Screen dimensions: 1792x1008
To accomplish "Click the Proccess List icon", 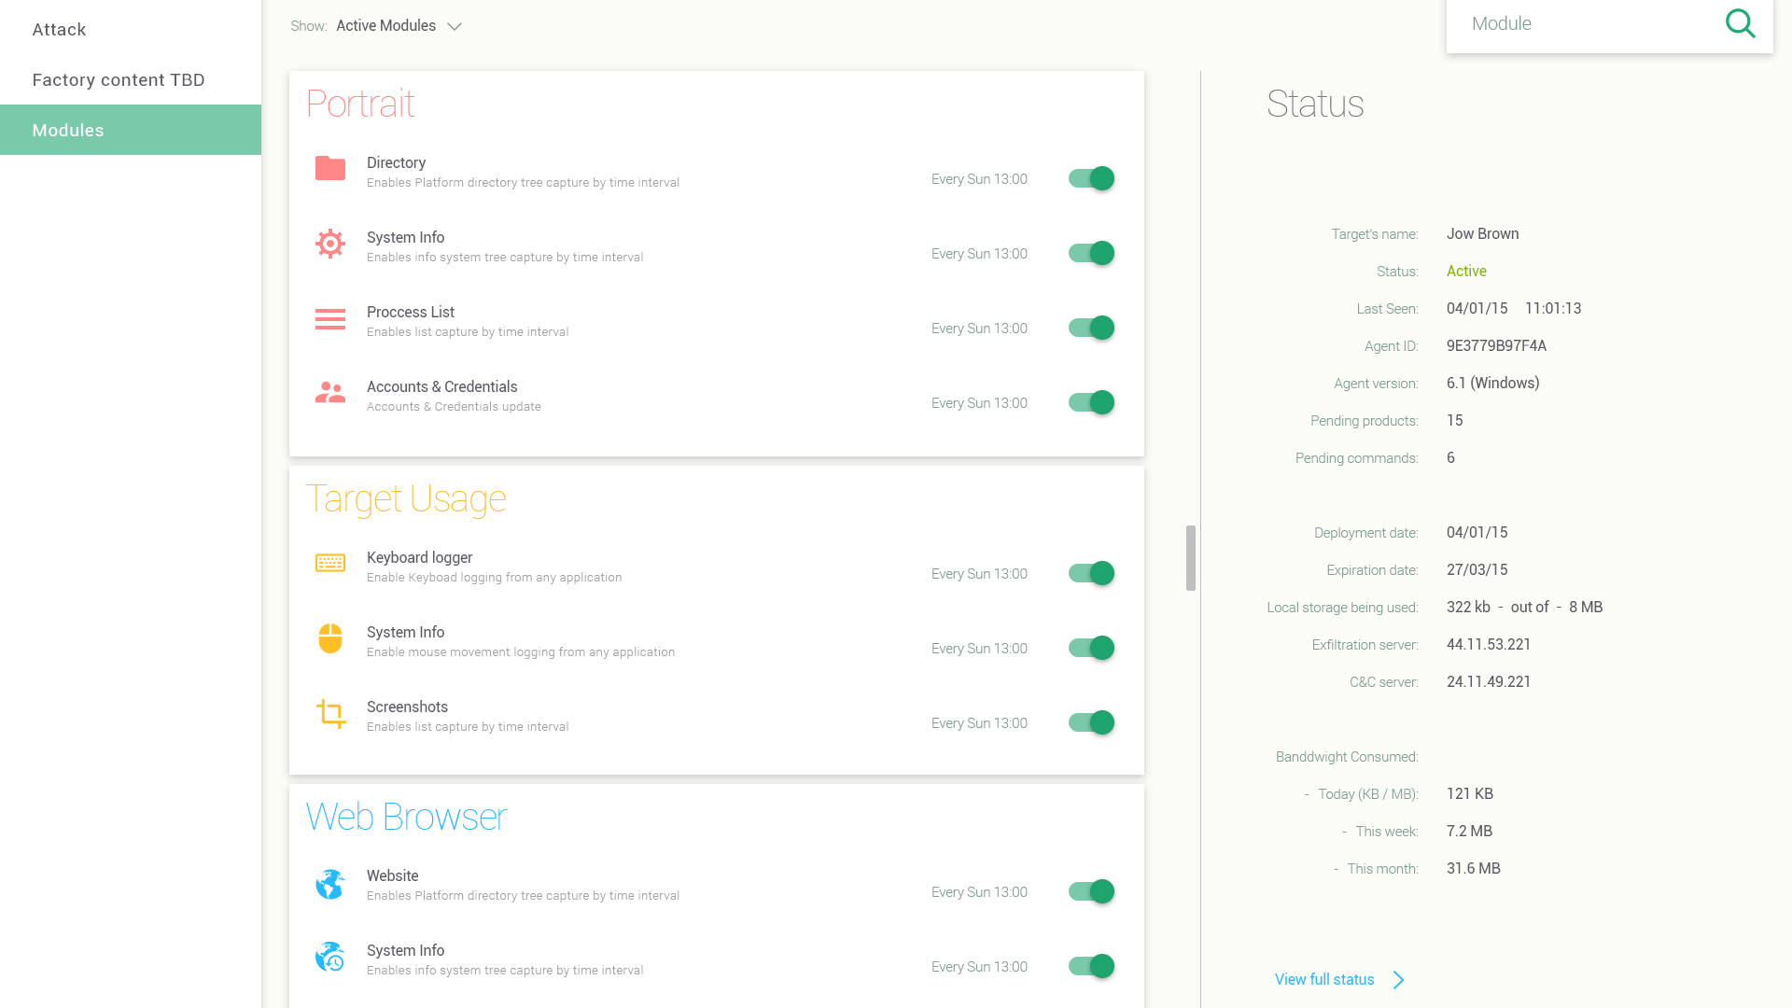I will [329, 319].
